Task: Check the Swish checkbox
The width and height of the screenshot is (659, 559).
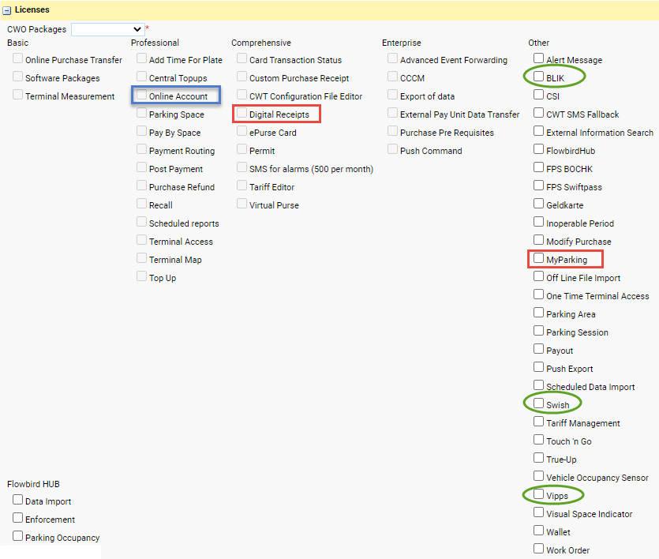Action: (x=538, y=403)
